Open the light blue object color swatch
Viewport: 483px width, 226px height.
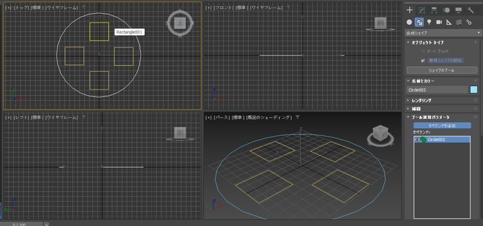pyautogui.click(x=473, y=90)
